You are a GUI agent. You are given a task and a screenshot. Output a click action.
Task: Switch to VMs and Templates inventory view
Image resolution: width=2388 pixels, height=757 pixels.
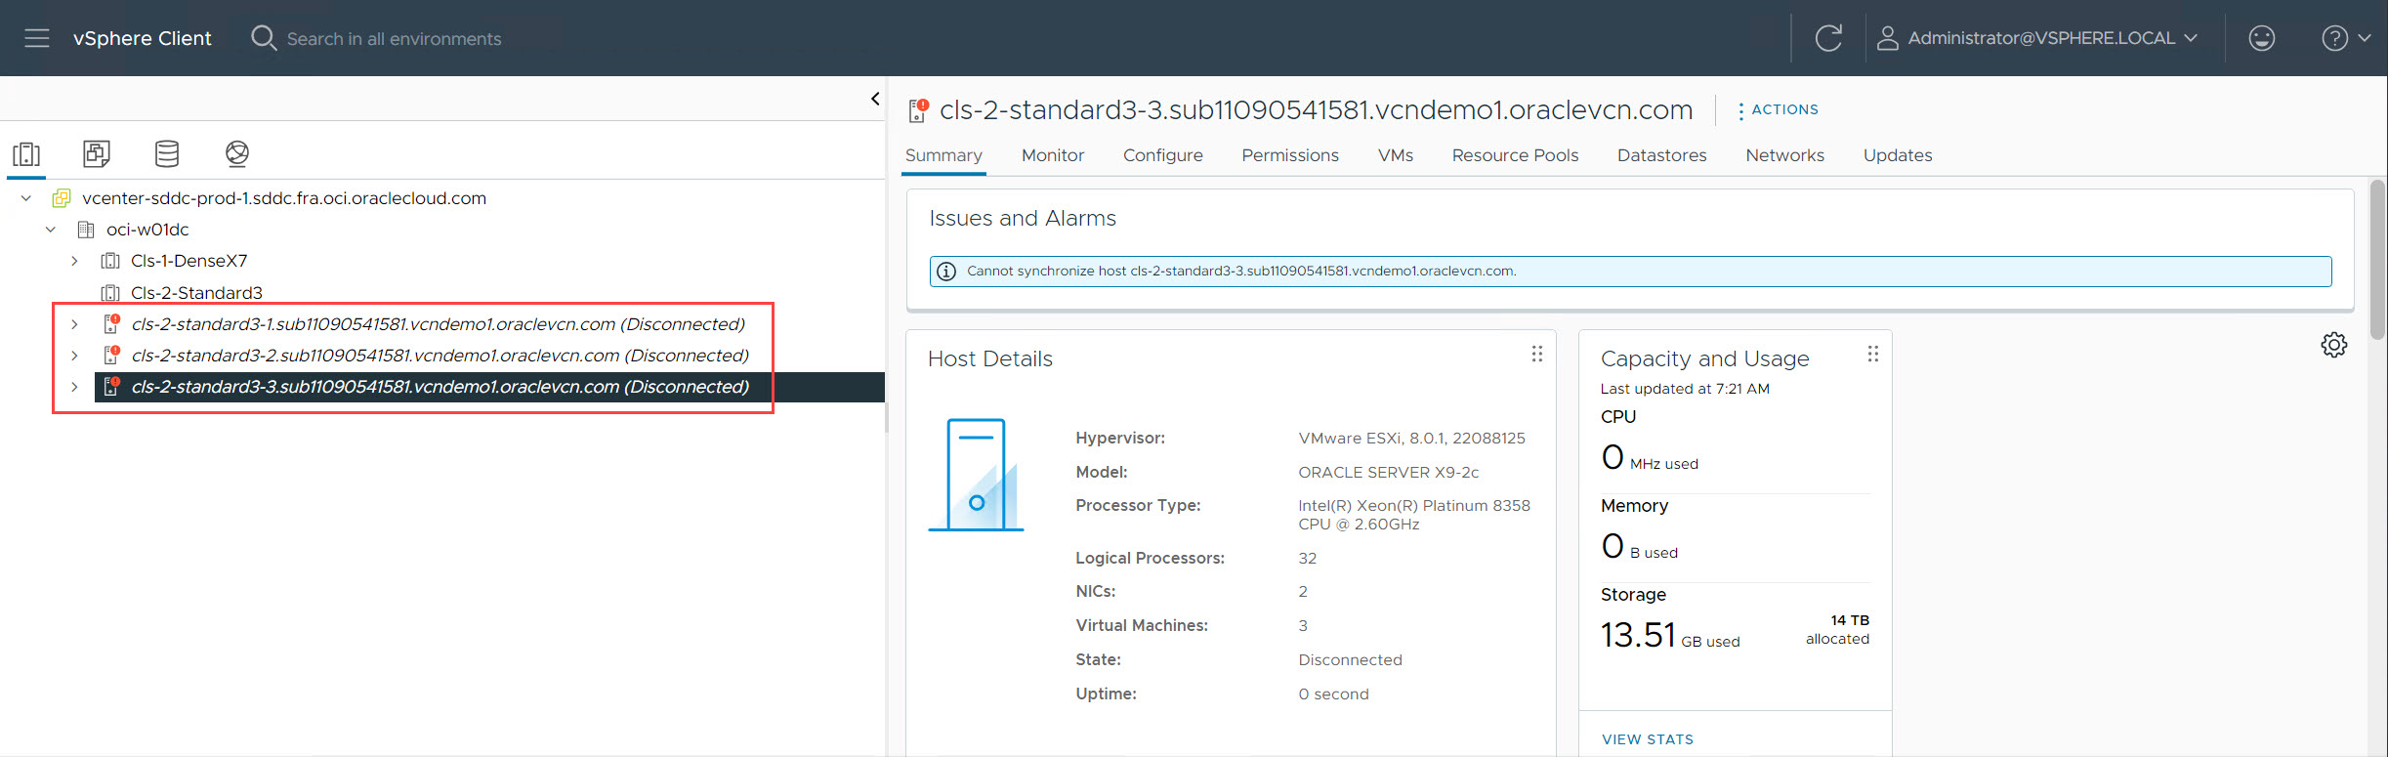[97, 153]
